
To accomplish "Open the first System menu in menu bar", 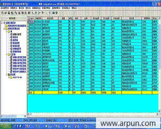I will tap(5, 8).
